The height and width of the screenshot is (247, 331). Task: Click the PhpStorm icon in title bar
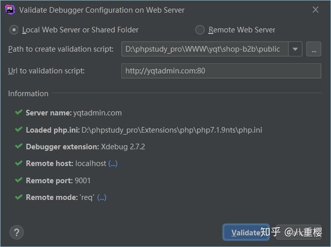pyautogui.click(x=10, y=10)
